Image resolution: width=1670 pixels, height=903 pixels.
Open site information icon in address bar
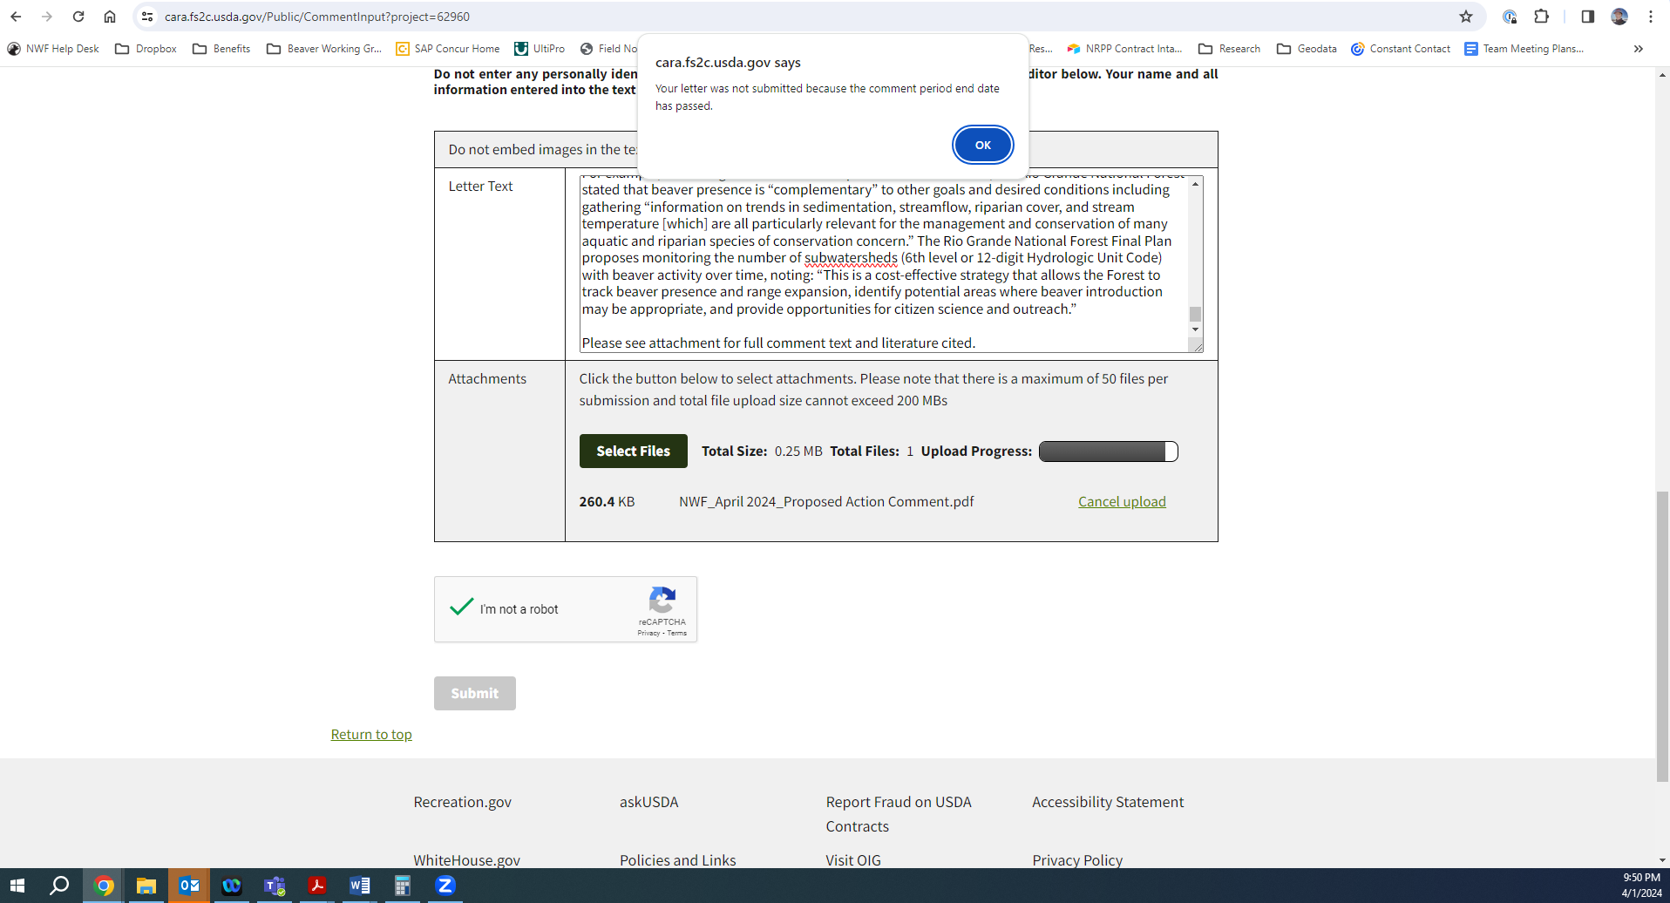coord(147,17)
